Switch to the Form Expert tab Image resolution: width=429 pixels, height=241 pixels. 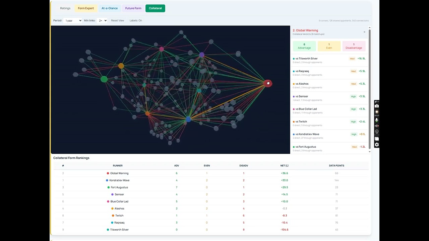pos(86,8)
